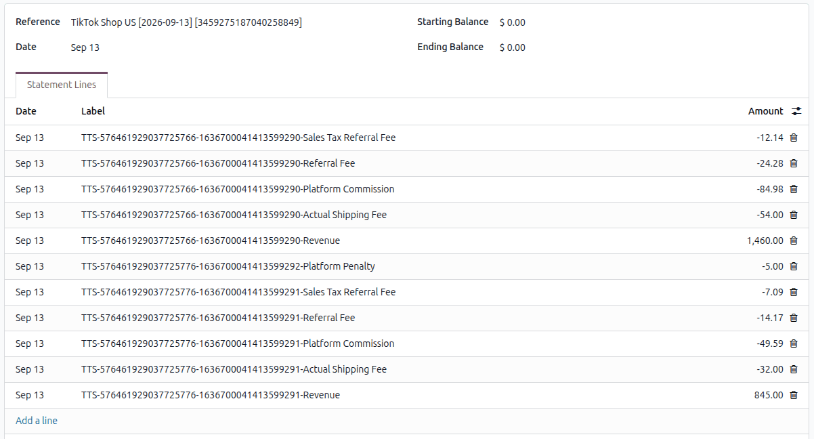Select the Statement Lines tab
The height and width of the screenshot is (439, 814).
pyautogui.click(x=62, y=85)
